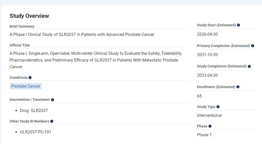This screenshot has height=144, width=262.
Task: Click Intervention / Treatment info icon
Action: click(53, 100)
